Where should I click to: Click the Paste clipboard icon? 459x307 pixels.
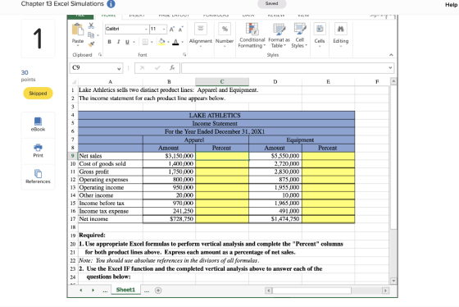[x=78, y=30]
